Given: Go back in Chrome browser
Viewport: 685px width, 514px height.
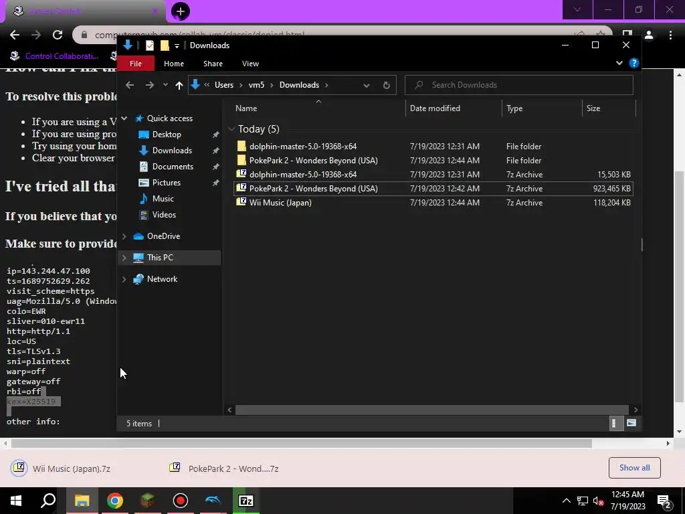Looking at the screenshot, I should point(15,35).
